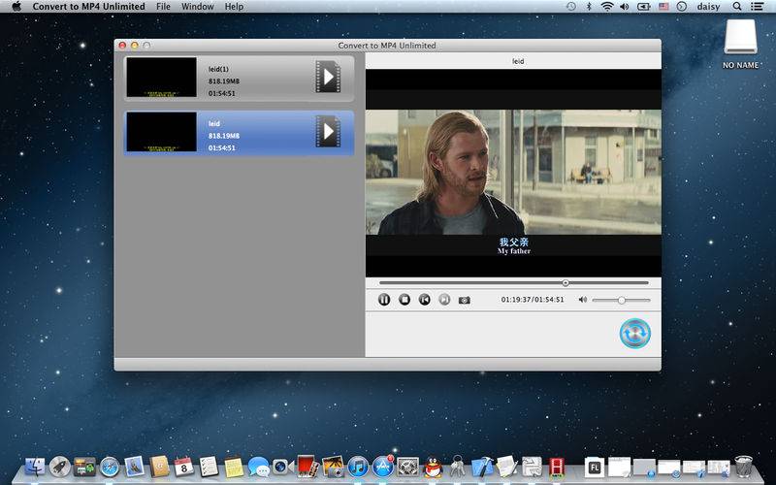Launch Safari from the Dock
Screen dimensions: 776x485
[110, 467]
